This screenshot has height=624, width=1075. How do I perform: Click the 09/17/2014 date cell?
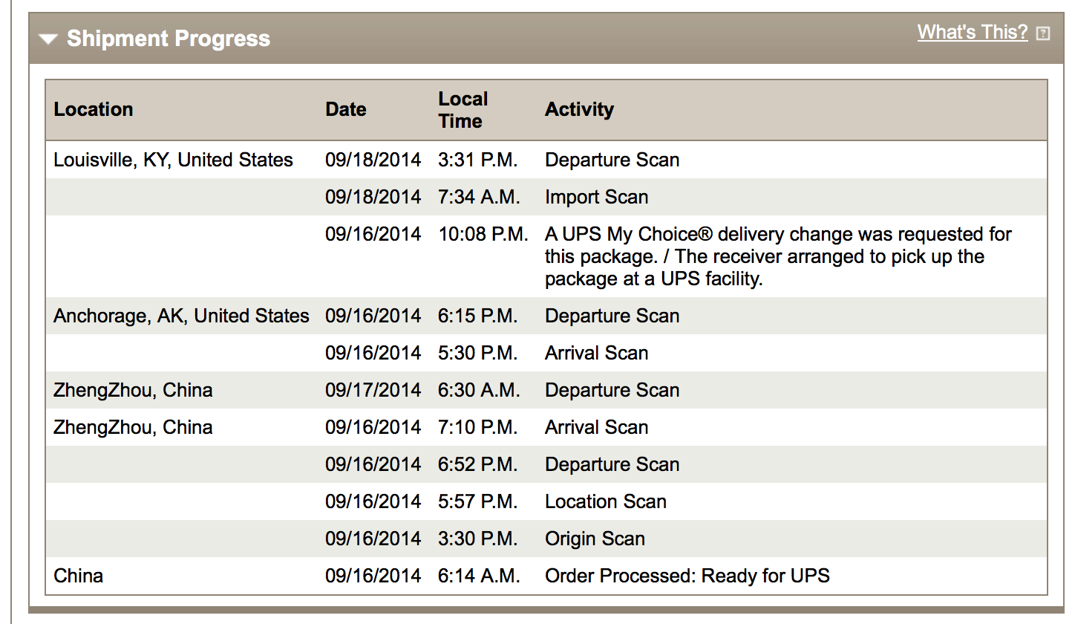tap(373, 390)
